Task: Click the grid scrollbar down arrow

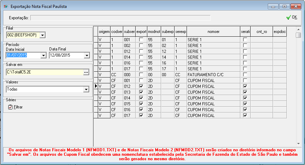Action: 298,144
